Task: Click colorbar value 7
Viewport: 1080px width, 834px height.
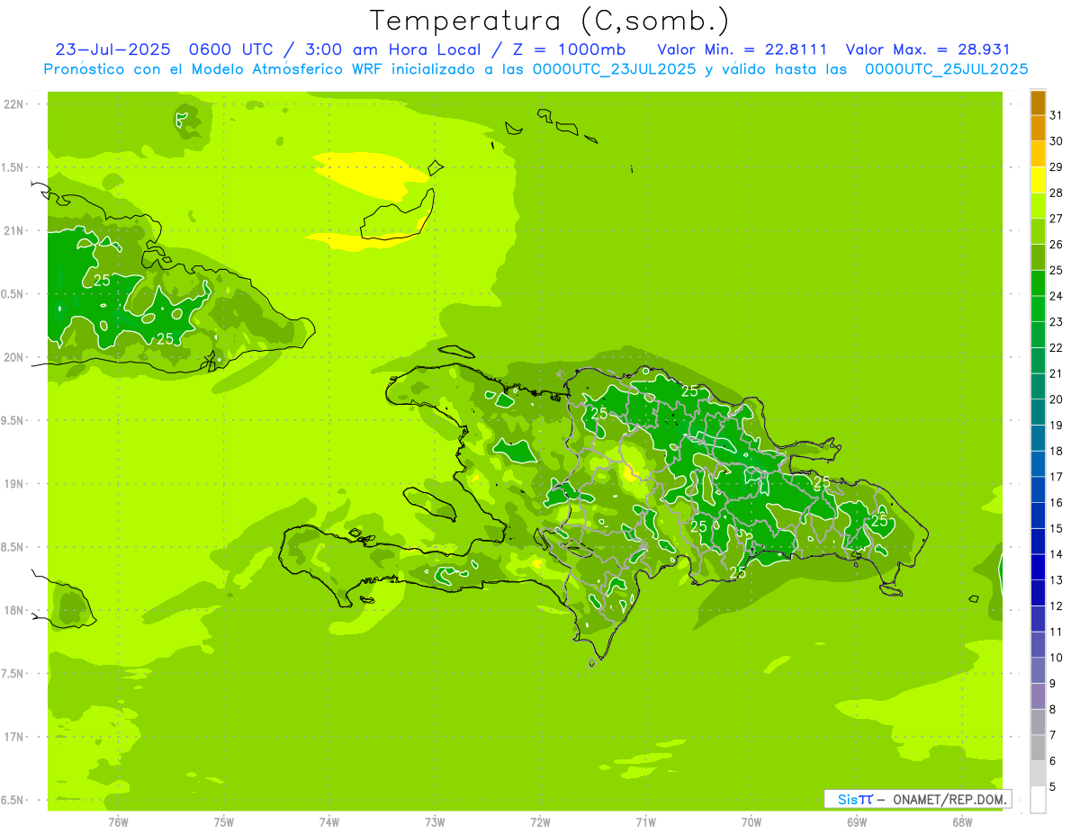Action: click(1052, 735)
